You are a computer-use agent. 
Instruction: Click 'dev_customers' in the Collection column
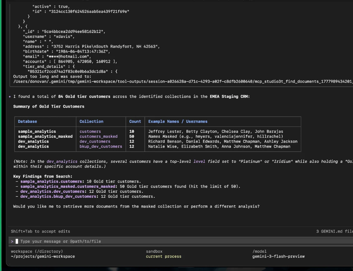[95, 141]
